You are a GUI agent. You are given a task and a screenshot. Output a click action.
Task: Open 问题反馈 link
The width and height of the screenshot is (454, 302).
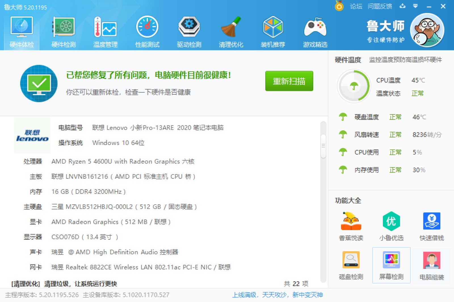tap(380, 6)
